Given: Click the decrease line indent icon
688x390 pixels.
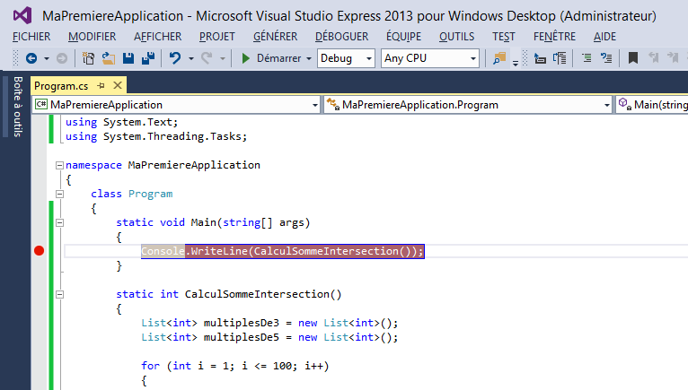Looking at the screenshot, I should pos(587,58).
